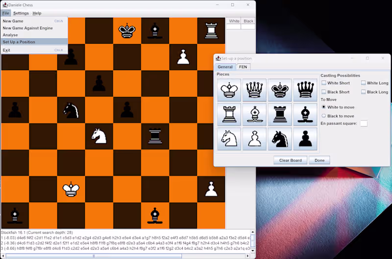The height and width of the screenshot is (259, 392).
Task: Click the engine line starting with 3 (-8.66)
Action: click(125, 248)
